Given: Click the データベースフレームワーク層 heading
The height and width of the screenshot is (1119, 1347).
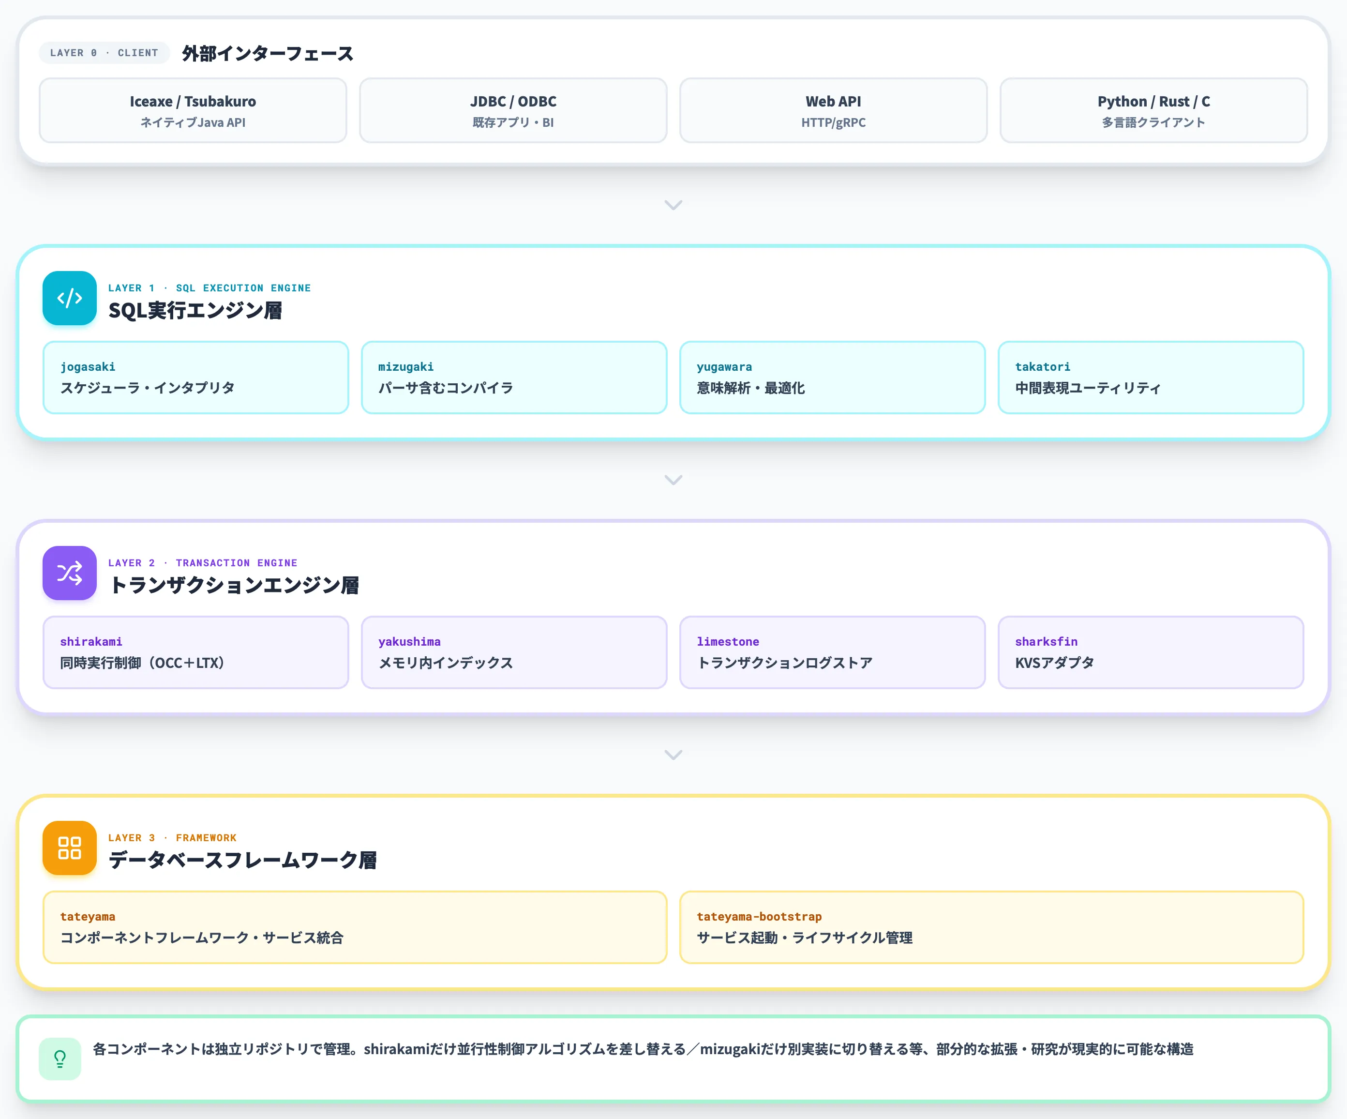Looking at the screenshot, I should pos(242,860).
